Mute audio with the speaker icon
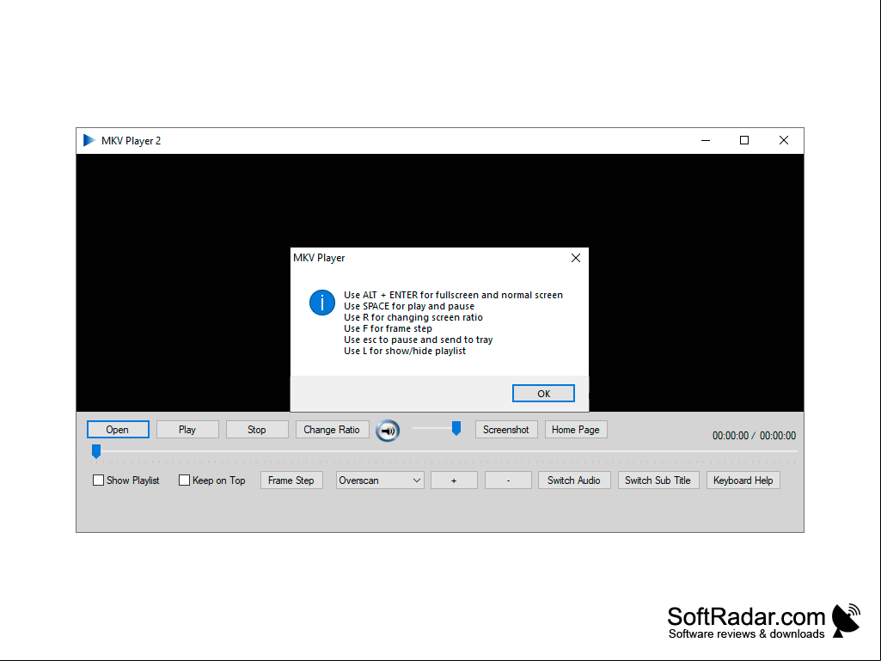Screen dimensions: 881x661 (388, 431)
